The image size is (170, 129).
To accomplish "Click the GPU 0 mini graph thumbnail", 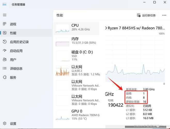I will (x=63, y=115).
